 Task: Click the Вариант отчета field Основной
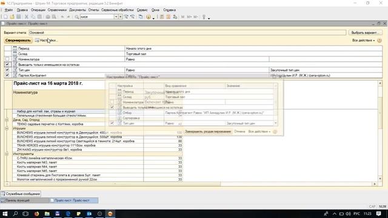click(x=187, y=33)
